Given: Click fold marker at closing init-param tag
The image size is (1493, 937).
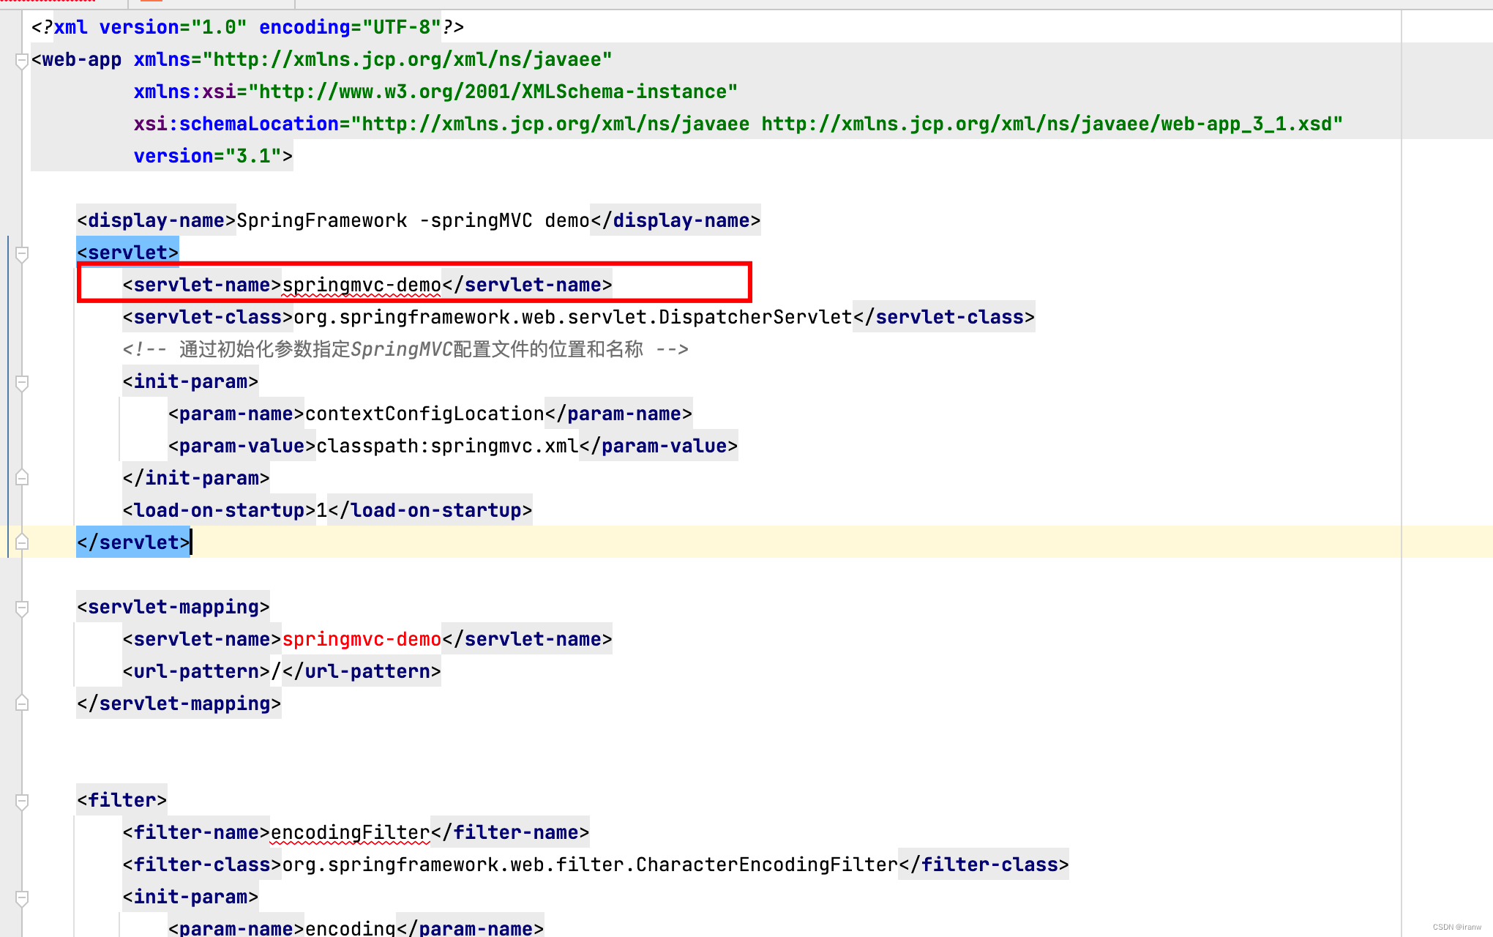Looking at the screenshot, I should point(22,478).
